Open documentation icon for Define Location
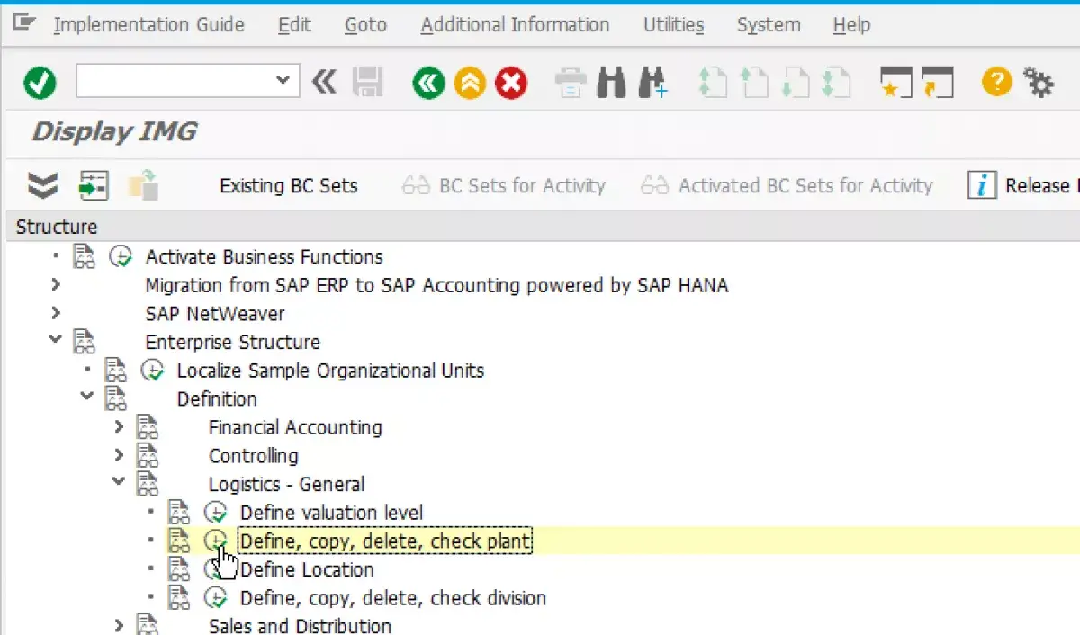 (179, 569)
